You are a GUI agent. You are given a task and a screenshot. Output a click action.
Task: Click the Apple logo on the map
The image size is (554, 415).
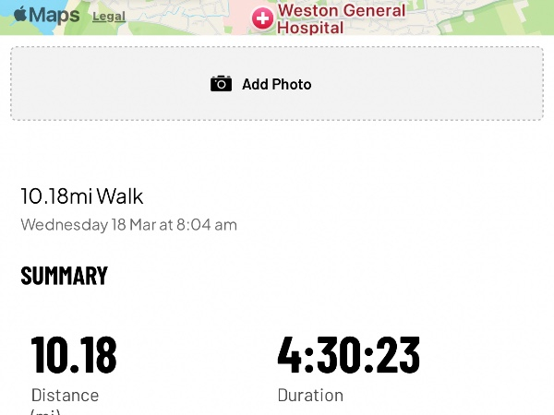click(x=19, y=15)
